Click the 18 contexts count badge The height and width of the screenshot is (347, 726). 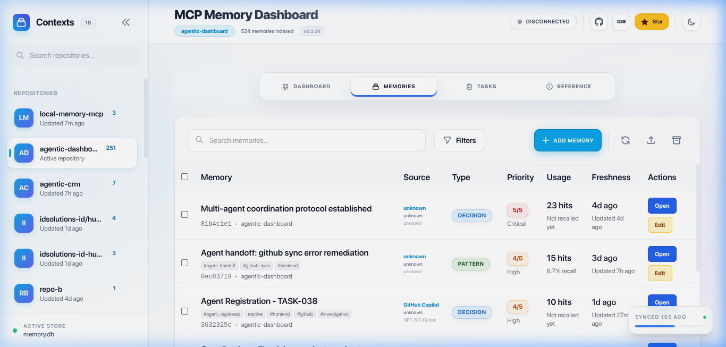tap(88, 22)
